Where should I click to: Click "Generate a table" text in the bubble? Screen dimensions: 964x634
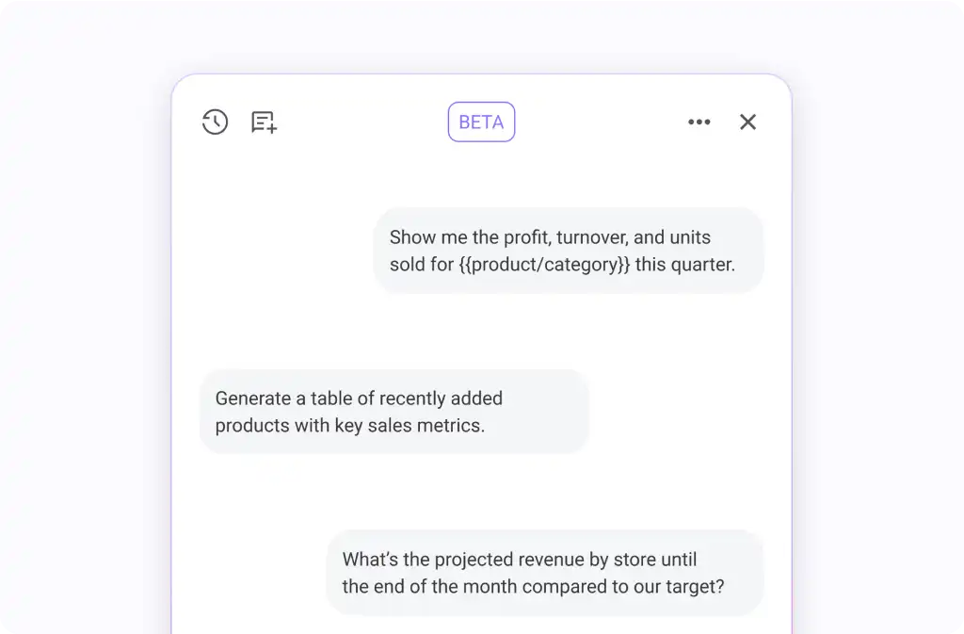point(279,398)
